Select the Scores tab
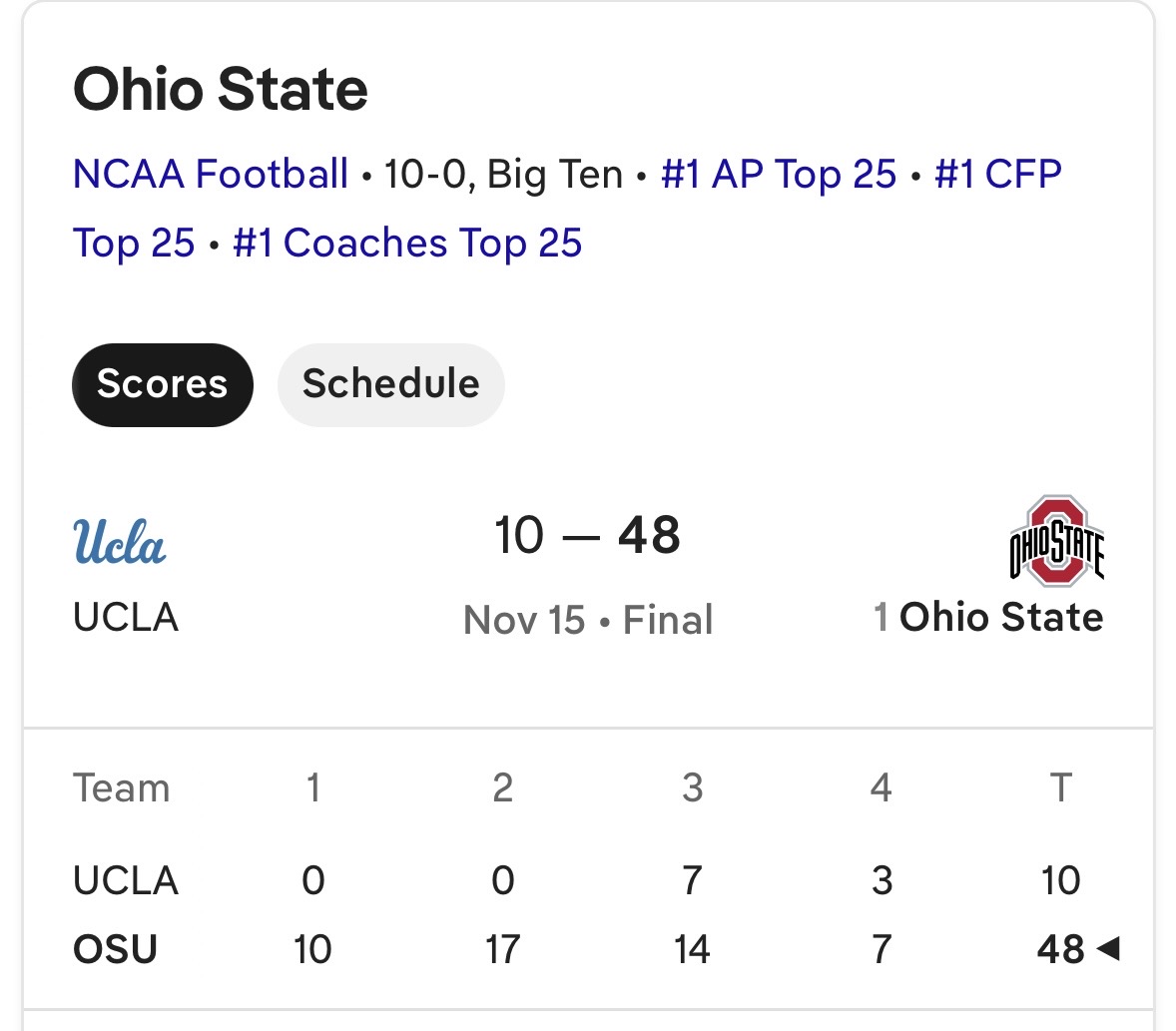The width and height of the screenshot is (1176, 1031). (x=162, y=384)
